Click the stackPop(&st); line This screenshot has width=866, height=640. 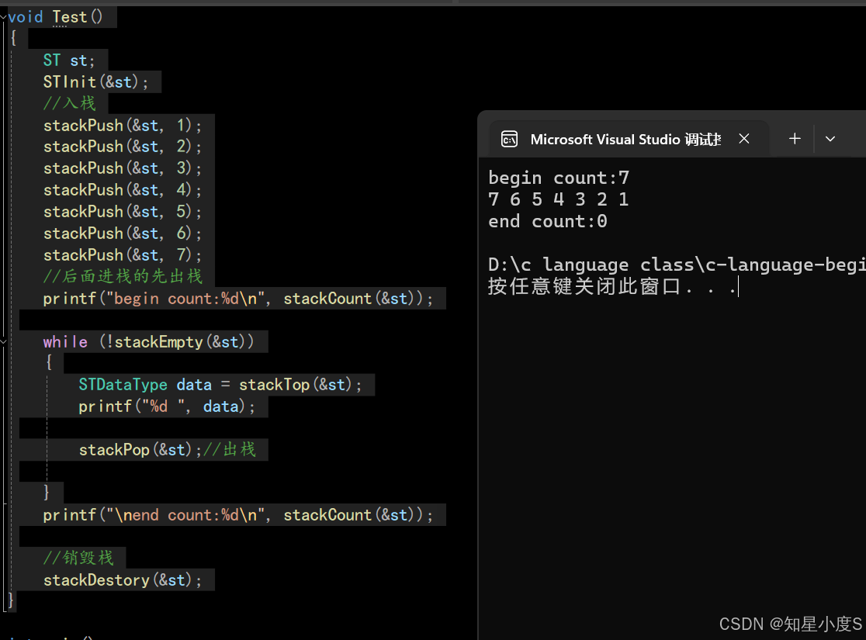pos(168,450)
